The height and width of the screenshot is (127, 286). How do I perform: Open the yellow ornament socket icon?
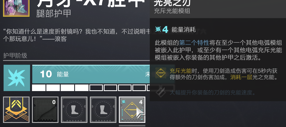click(x=16, y=110)
